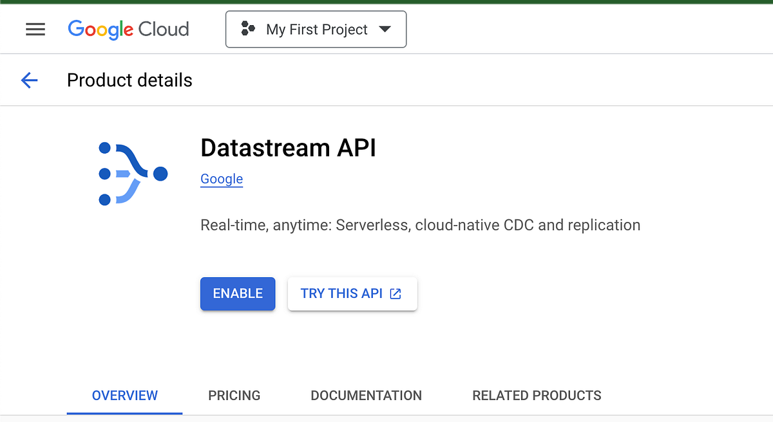Open the Google publisher link

click(x=222, y=179)
